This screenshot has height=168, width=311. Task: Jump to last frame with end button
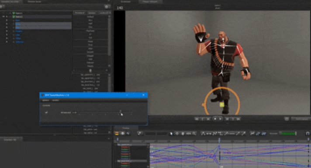tap(238, 119)
